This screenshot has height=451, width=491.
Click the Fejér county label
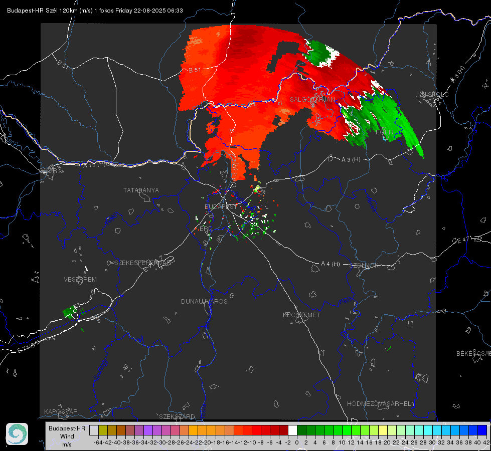[x=112, y=219]
